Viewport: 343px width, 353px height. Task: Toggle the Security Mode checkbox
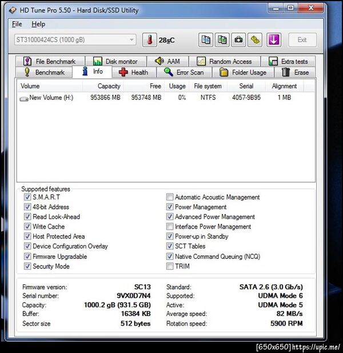(x=27, y=266)
